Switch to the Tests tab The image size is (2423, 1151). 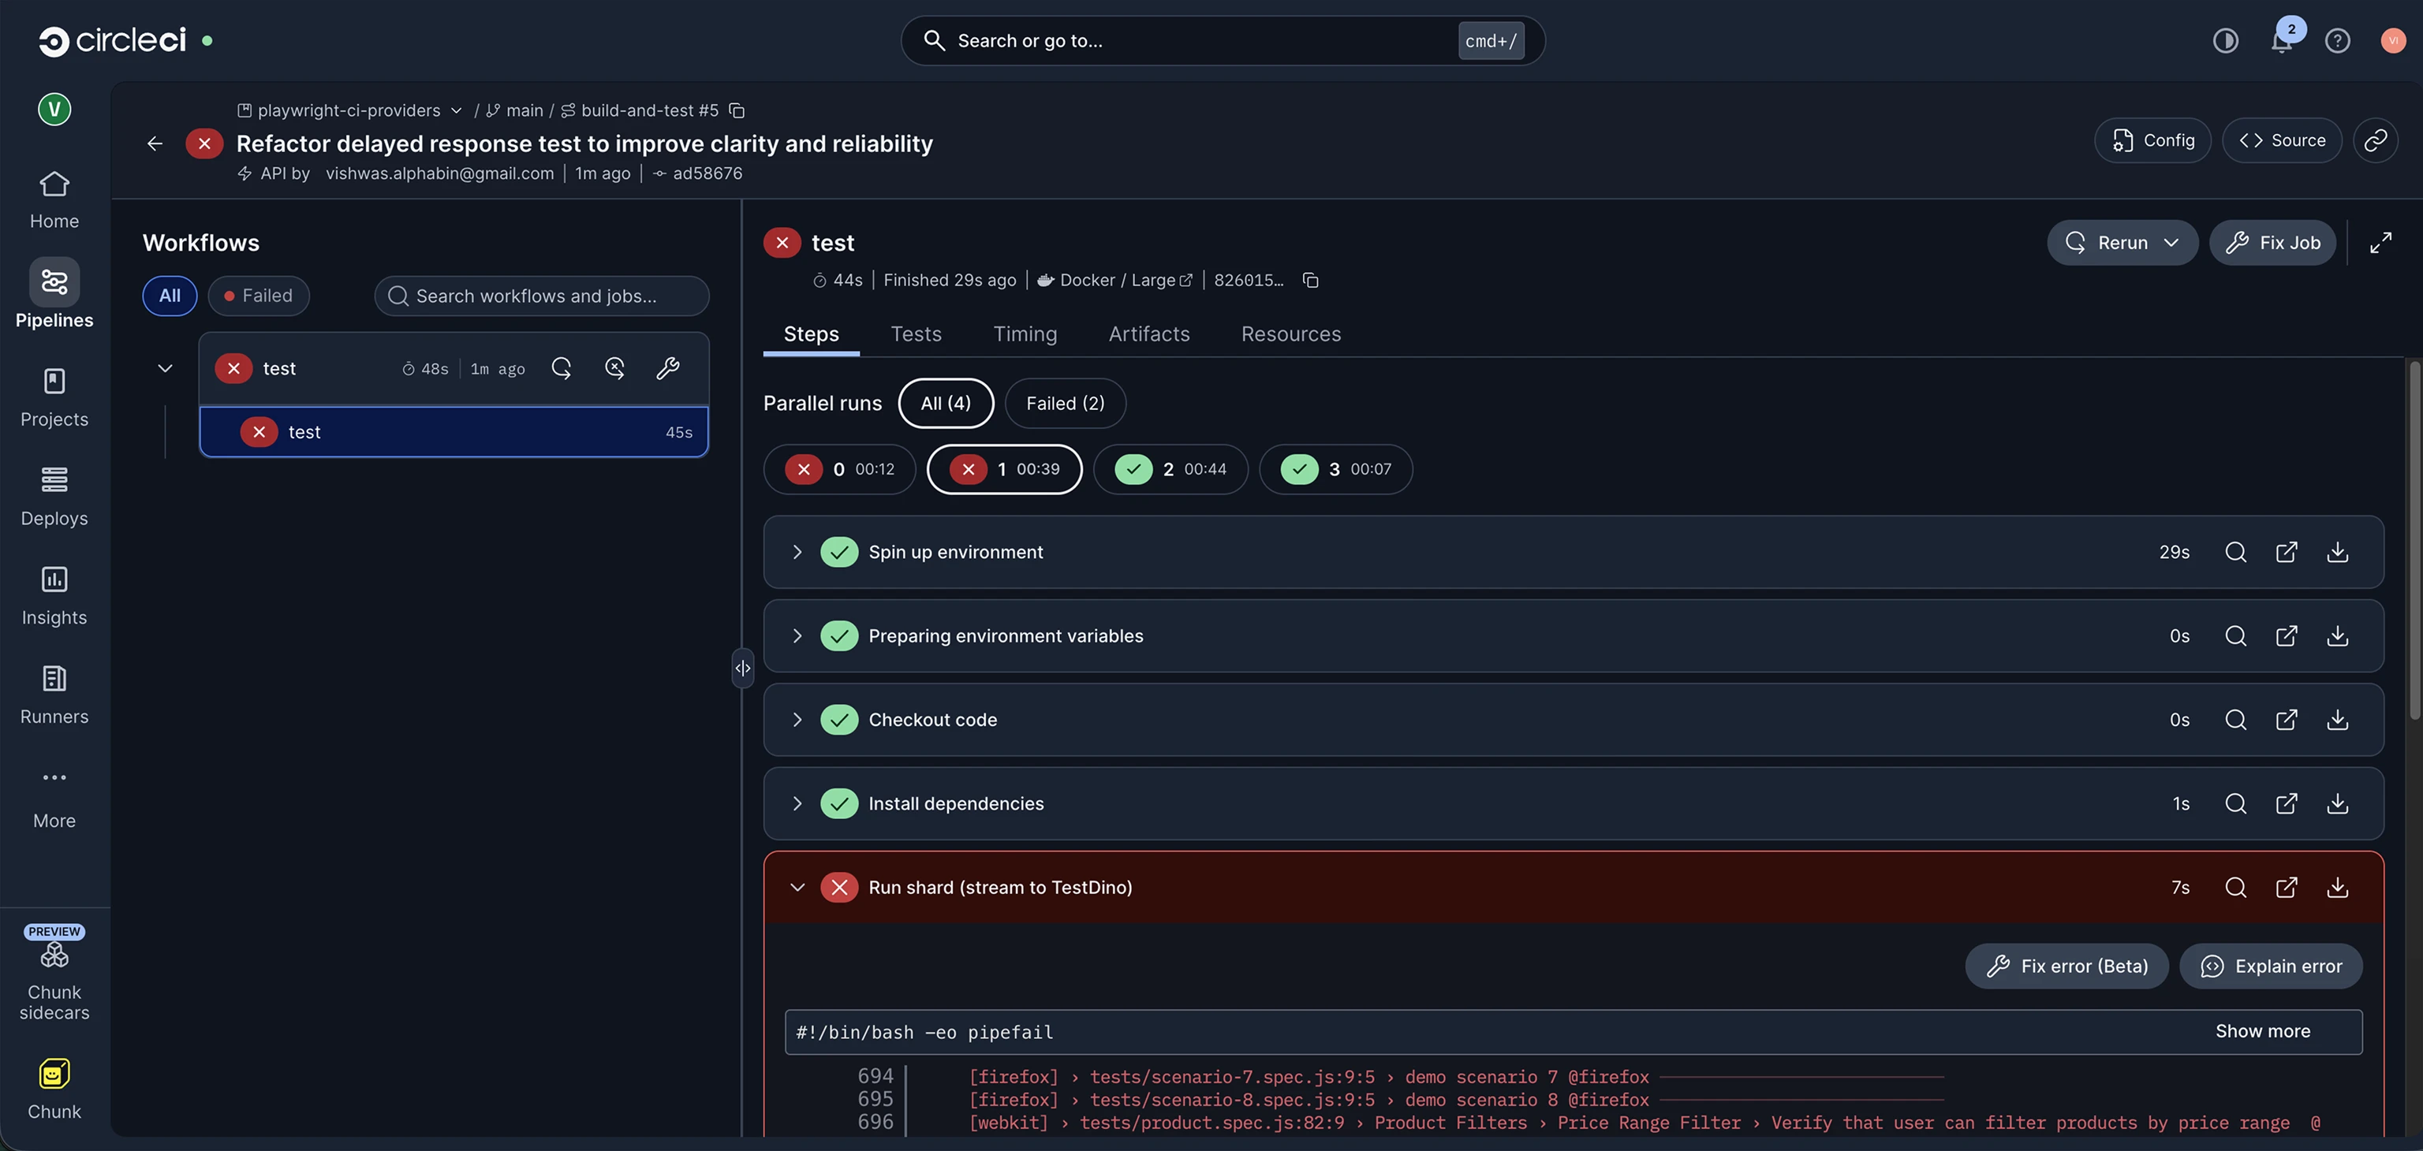click(915, 333)
